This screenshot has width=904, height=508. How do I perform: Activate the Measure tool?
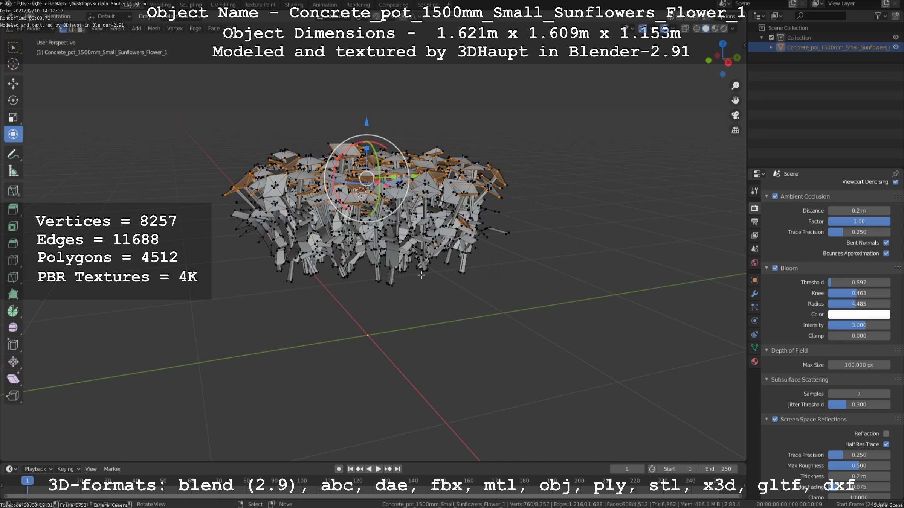coord(13,171)
